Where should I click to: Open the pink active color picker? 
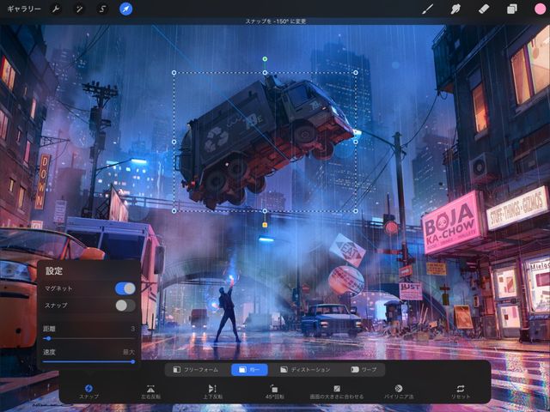coord(540,9)
